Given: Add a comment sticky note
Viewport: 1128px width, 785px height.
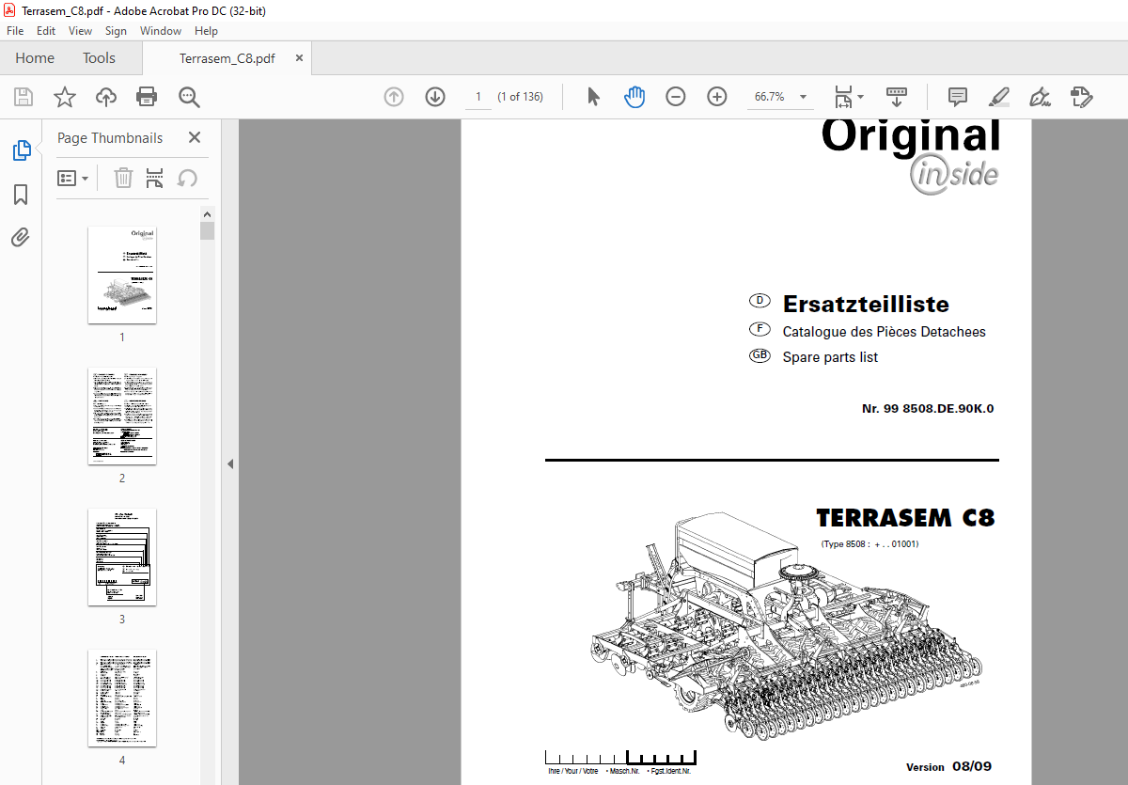Looking at the screenshot, I should 958,97.
